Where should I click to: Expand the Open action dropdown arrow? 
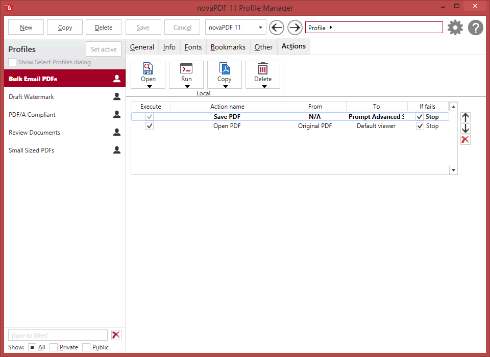click(150, 87)
